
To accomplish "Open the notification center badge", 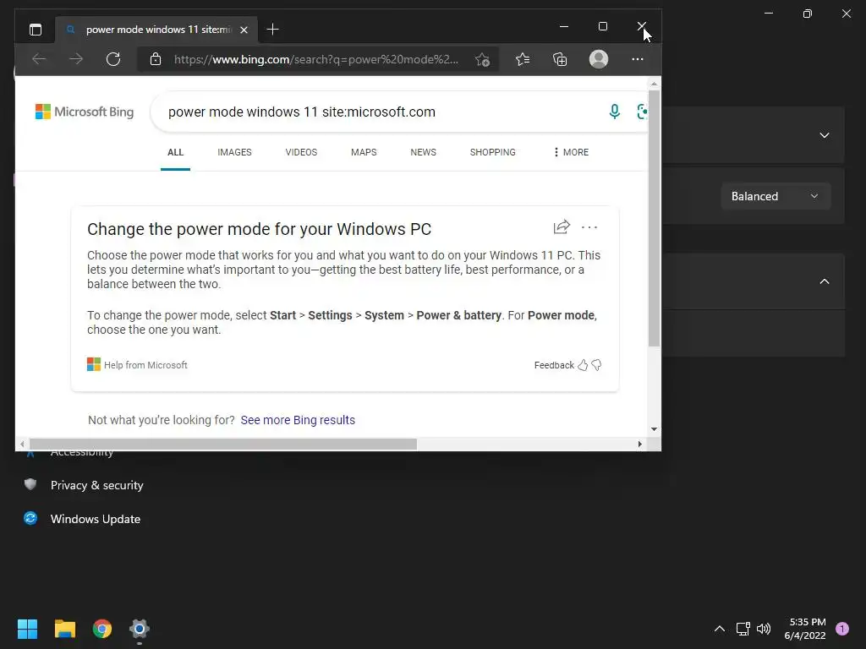I will click(842, 629).
